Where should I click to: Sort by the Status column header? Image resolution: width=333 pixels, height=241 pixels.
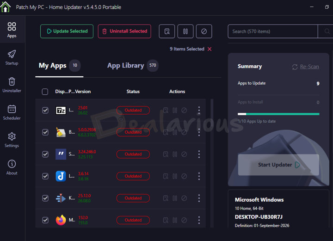tap(133, 92)
